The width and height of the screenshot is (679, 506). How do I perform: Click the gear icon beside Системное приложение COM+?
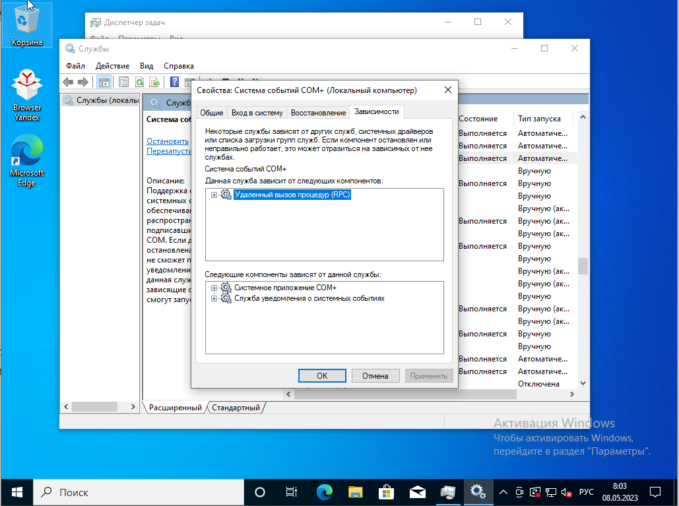(226, 288)
